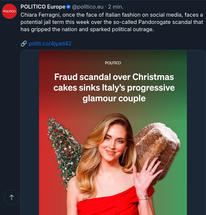Click the chain link icon
This screenshot has height=215, width=206.
tap(24, 44)
